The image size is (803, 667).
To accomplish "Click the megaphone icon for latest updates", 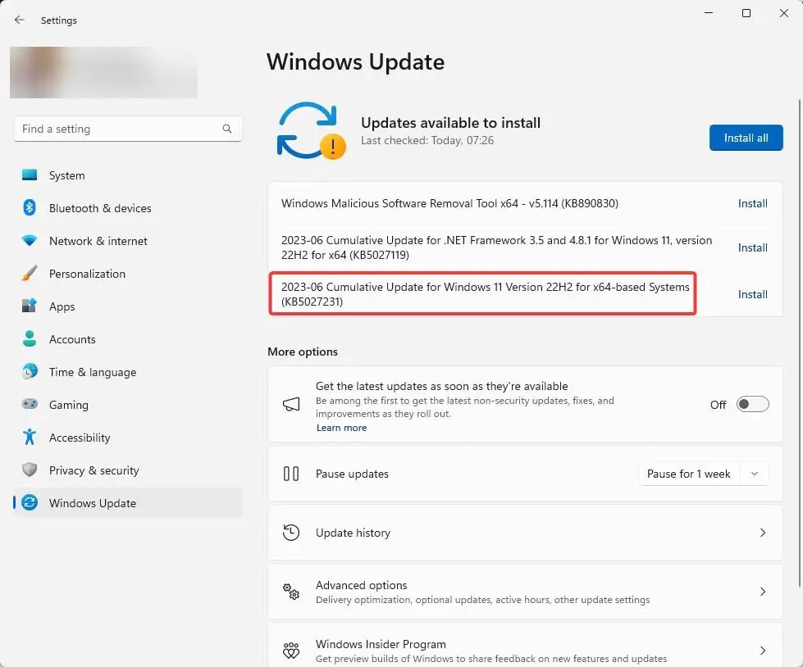I will (291, 404).
